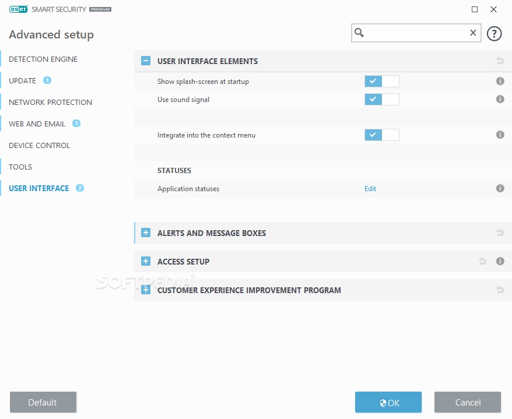Expand Customer Experience Improvement Program section
The width and height of the screenshot is (512, 419).
point(146,290)
